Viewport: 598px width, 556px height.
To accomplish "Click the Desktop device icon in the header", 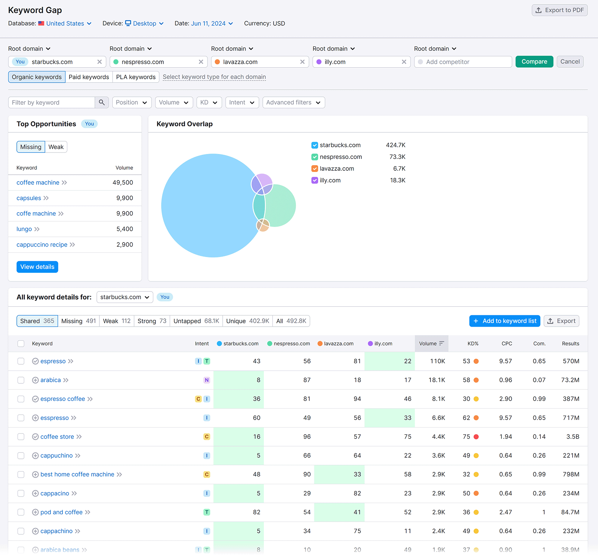I will pos(127,23).
